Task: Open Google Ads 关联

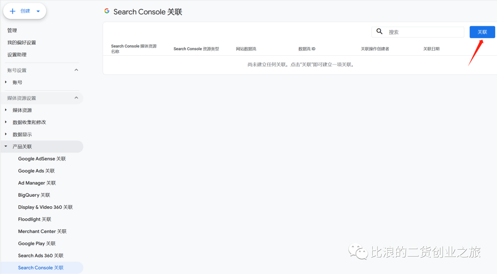Action: point(36,170)
